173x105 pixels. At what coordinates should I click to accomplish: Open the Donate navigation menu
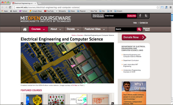click(x=73, y=29)
